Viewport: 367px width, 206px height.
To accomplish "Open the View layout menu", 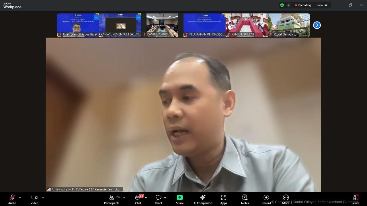I will (x=322, y=5).
